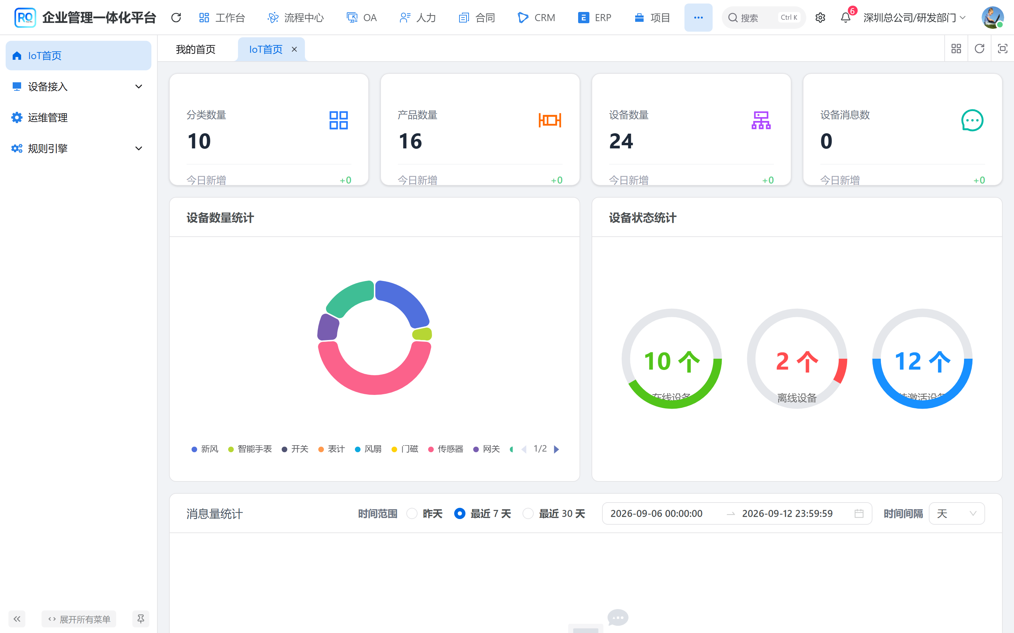The image size is (1014, 633).
Task: Select the 最近 30 天 option
Action: tap(554, 514)
